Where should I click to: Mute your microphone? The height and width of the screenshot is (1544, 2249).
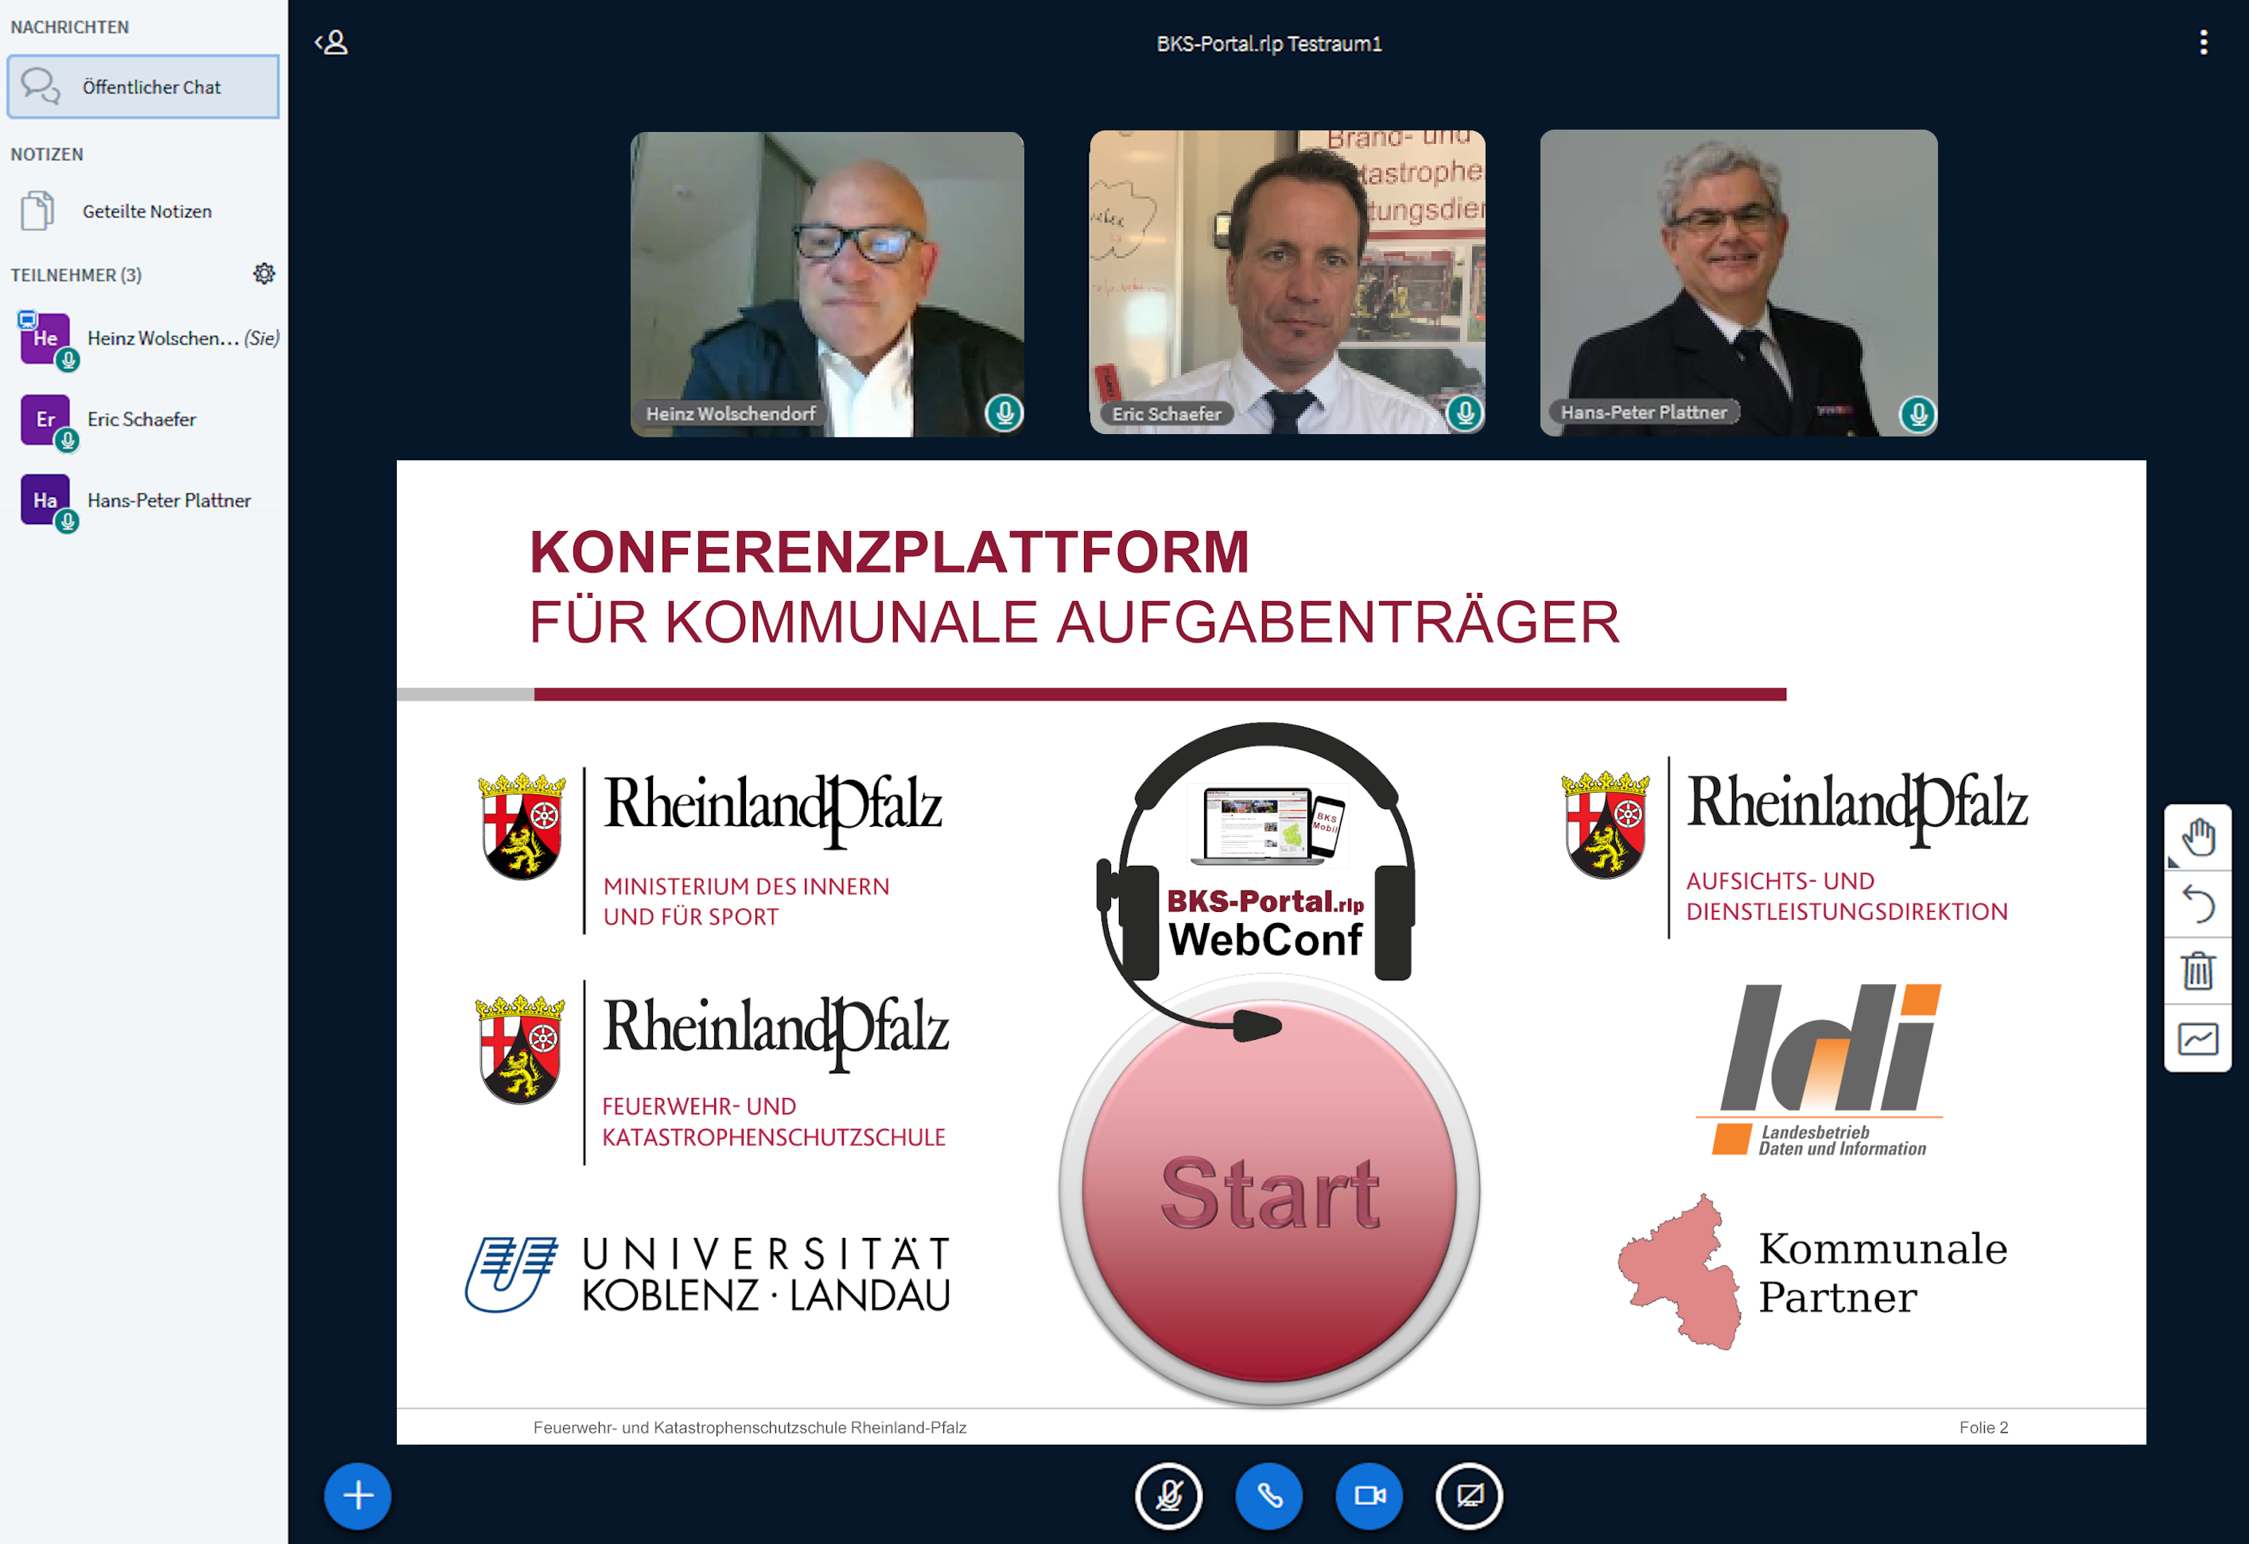point(1168,1496)
